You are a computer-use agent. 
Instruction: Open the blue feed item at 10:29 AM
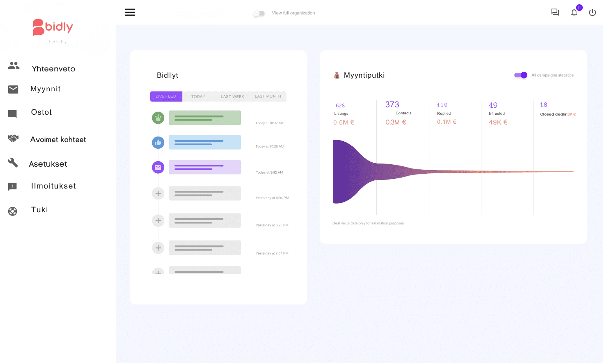(205, 142)
